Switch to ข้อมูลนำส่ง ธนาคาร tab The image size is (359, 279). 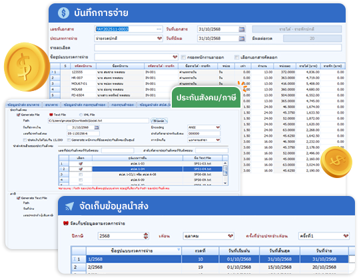click(23, 105)
